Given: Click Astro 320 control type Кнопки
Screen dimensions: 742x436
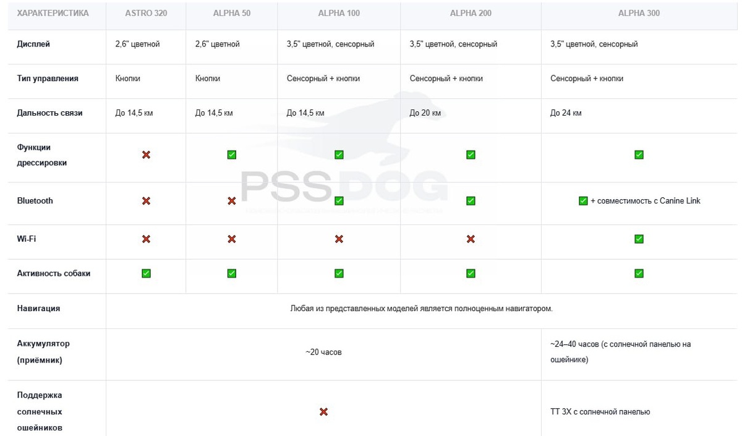Looking at the screenshot, I should click(127, 79).
